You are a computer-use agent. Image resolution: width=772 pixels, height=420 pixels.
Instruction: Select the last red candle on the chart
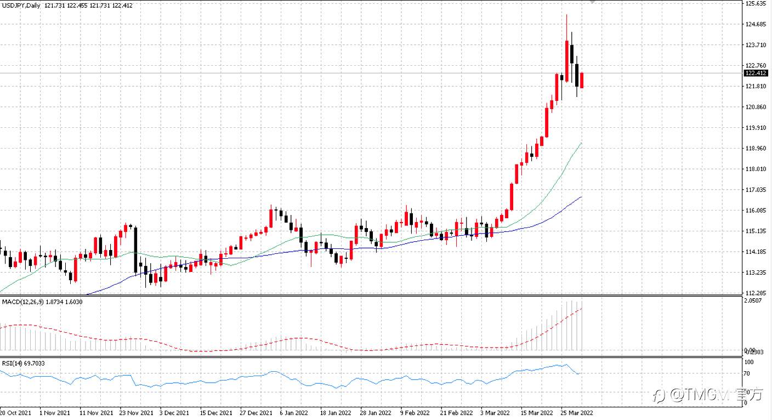click(x=582, y=80)
